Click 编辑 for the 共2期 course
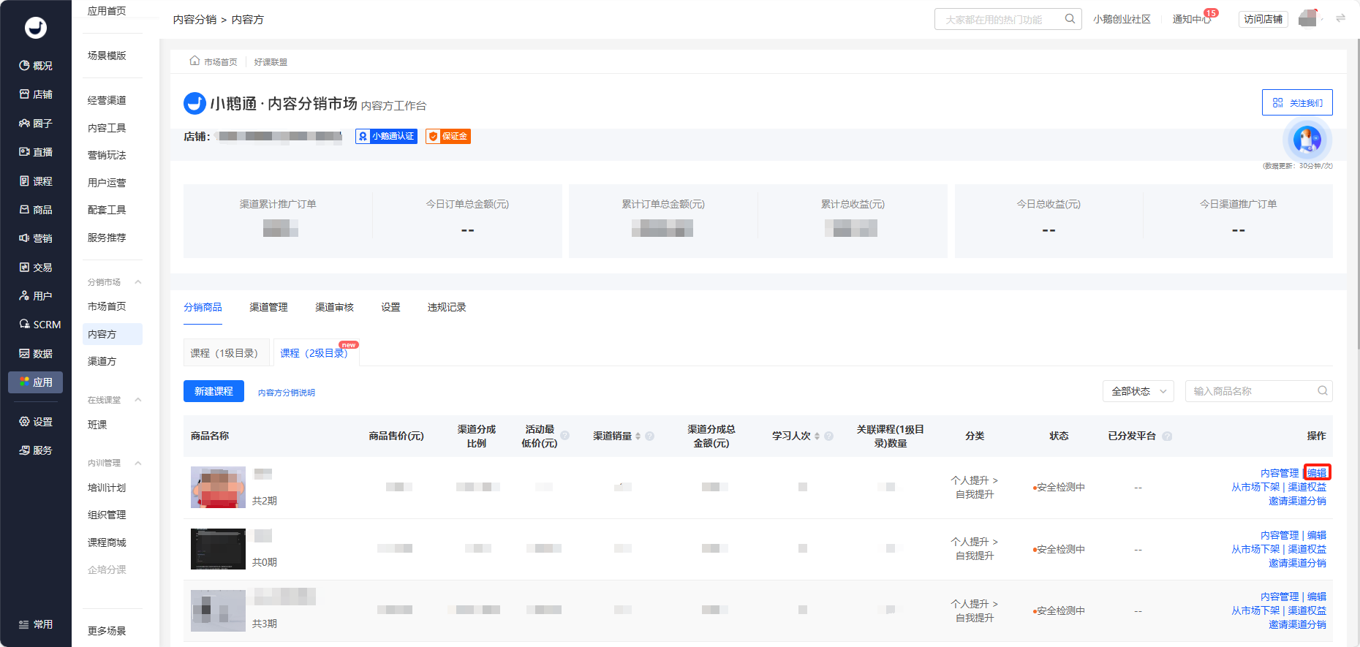1360x647 pixels. pyautogui.click(x=1317, y=473)
